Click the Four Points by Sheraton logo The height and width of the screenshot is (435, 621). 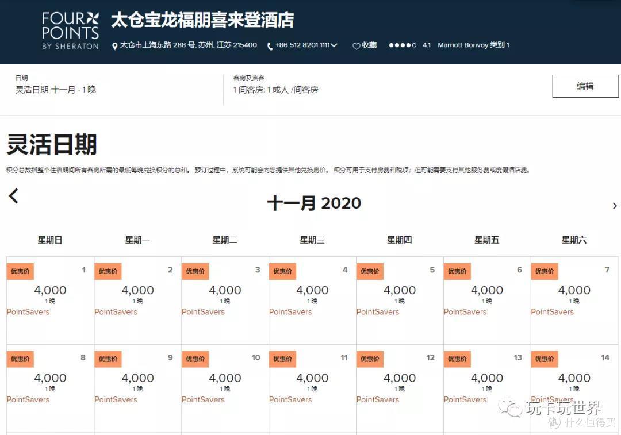pyautogui.click(x=70, y=31)
